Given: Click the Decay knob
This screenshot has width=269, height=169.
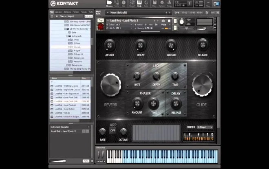Looking at the screenshot, I should (x=140, y=45).
